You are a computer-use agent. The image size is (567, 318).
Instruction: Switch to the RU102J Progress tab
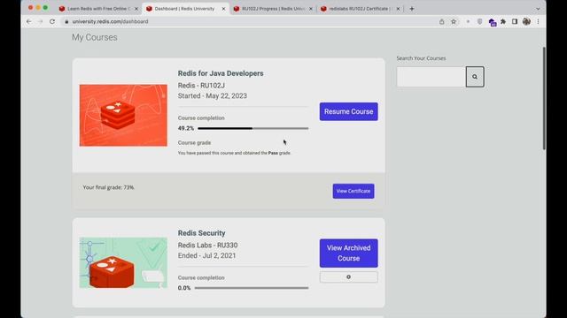coord(273,9)
